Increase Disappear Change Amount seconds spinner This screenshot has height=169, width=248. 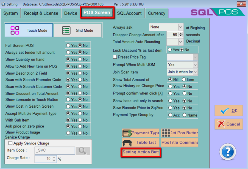[180, 33]
